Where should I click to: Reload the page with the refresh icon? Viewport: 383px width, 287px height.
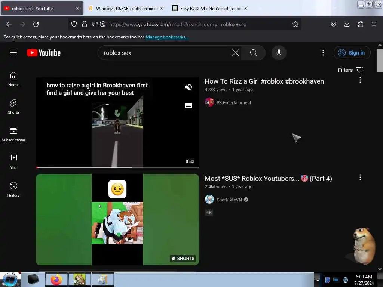coord(36,24)
